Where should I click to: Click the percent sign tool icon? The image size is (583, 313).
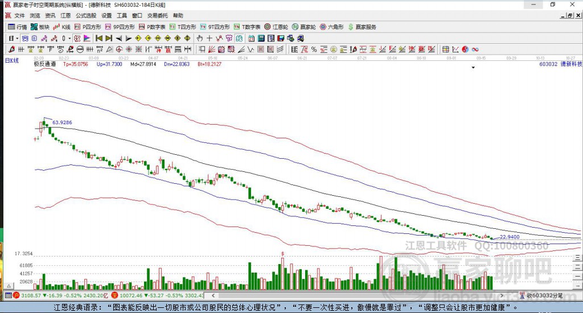[x=314, y=49]
